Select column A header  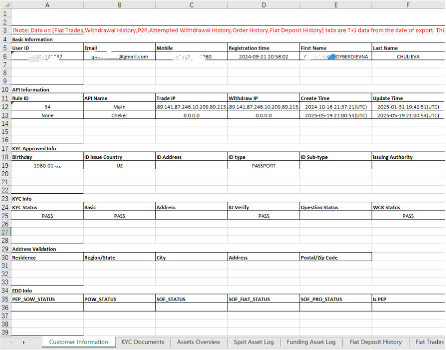point(47,5)
